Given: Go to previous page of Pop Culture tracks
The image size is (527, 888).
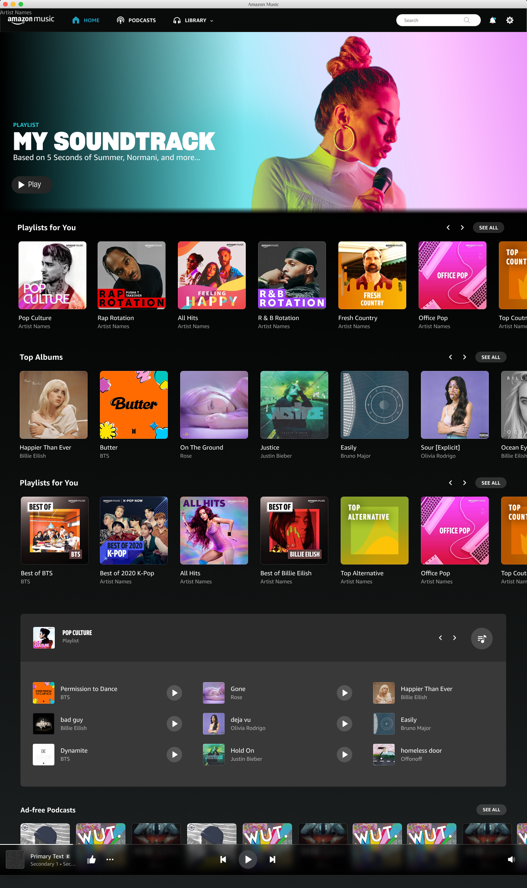Looking at the screenshot, I should (x=440, y=638).
